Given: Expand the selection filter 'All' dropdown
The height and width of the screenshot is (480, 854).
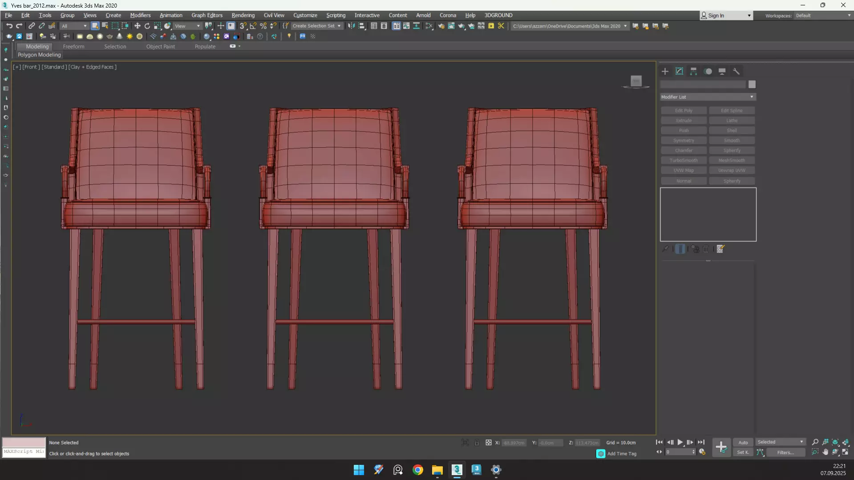Looking at the screenshot, I should click(74, 26).
